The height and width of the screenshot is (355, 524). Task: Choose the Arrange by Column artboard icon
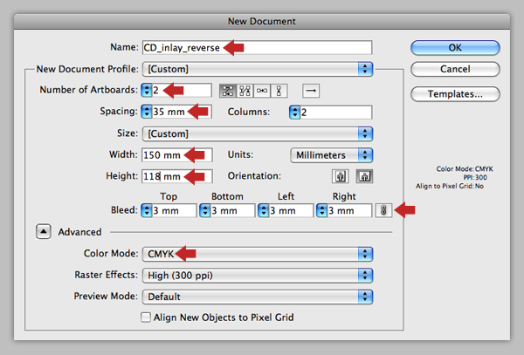pyautogui.click(x=279, y=91)
